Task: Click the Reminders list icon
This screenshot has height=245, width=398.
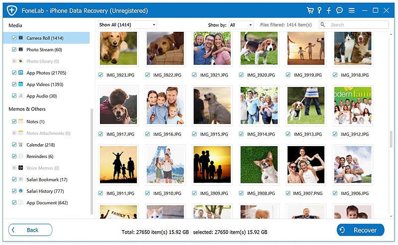Action: pos(21,156)
